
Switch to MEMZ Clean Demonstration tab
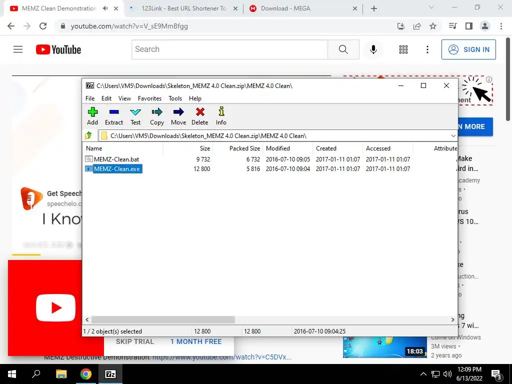[x=59, y=8]
